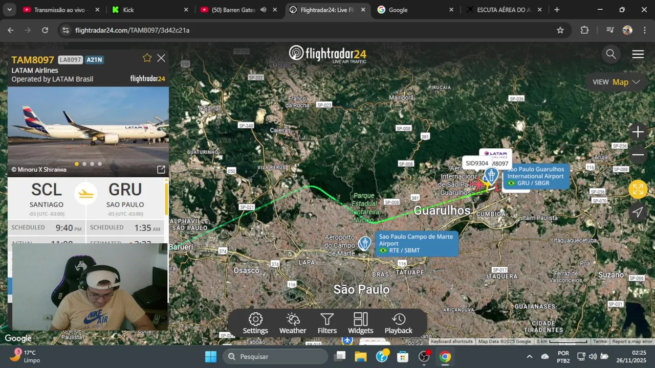Click the taskbar Pesquisar search box
This screenshot has height=368, width=655.
point(275,356)
